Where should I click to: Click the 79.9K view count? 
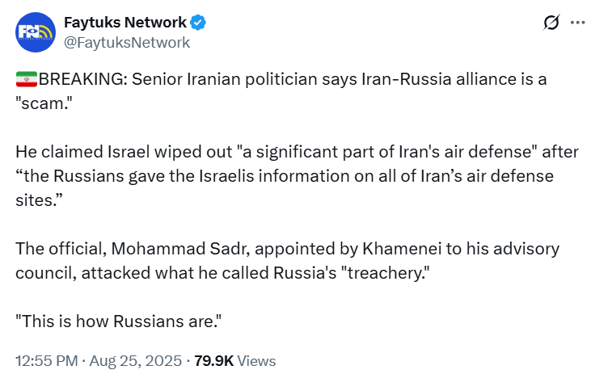pos(213,361)
